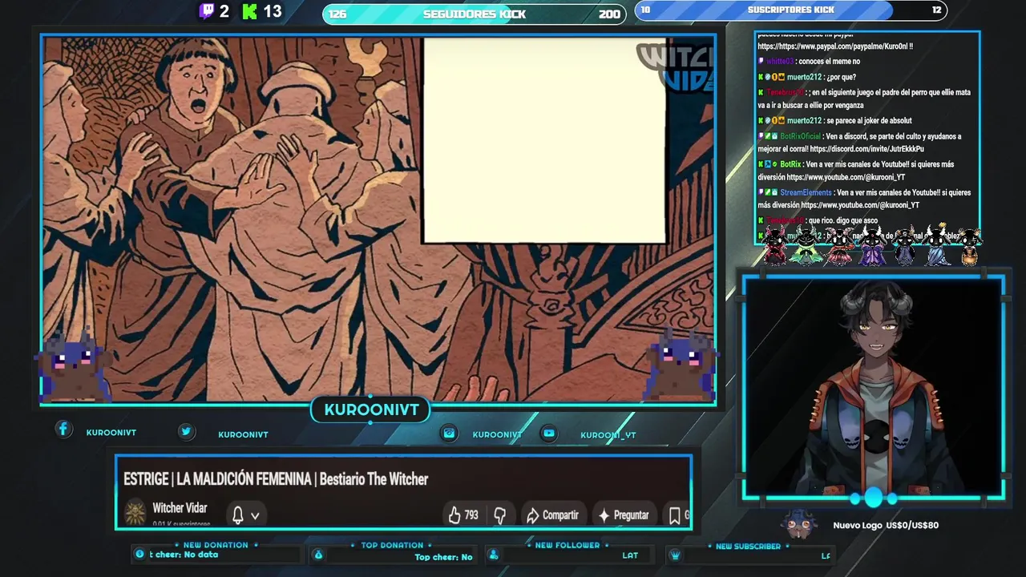Open the Twitter bird icon in social bar
This screenshot has width=1026, height=577.
(186, 431)
